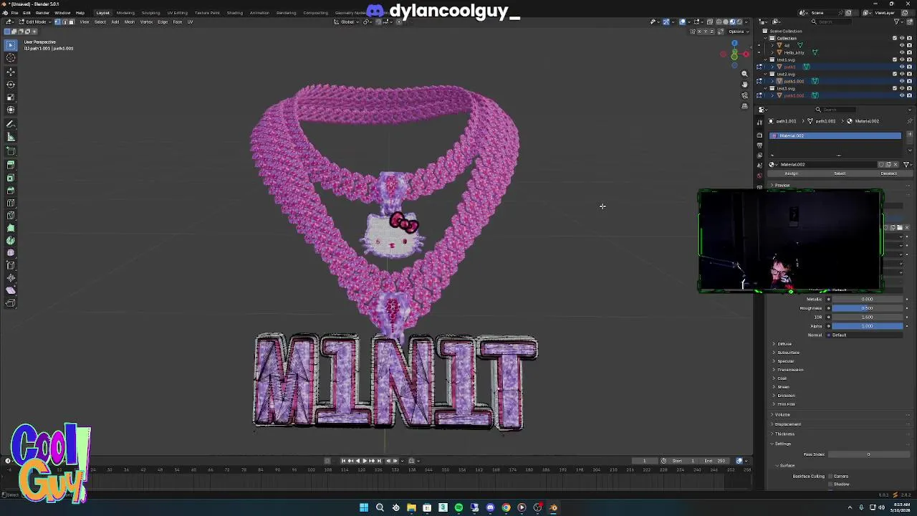Select the Measure tool in the left toolbar
This screenshot has width=917, height=516.
pyautogui.click(x=11, y=137)
